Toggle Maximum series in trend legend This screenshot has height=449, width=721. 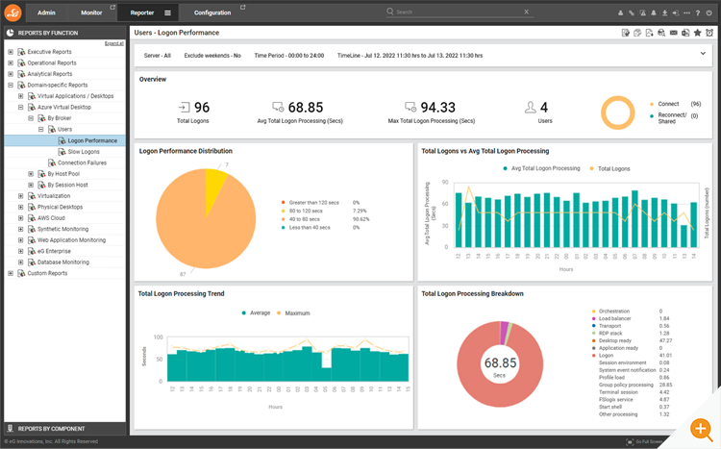pos(293,313)
